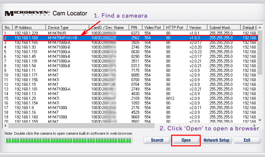This screenshot has height=157, width=265.
Task: Click the Exit button
Action: click(247, 140)
